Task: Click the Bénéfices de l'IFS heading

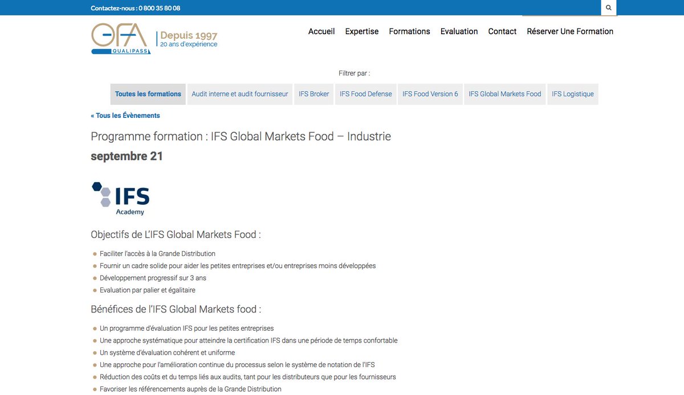Action: click(x=176, y=309)
